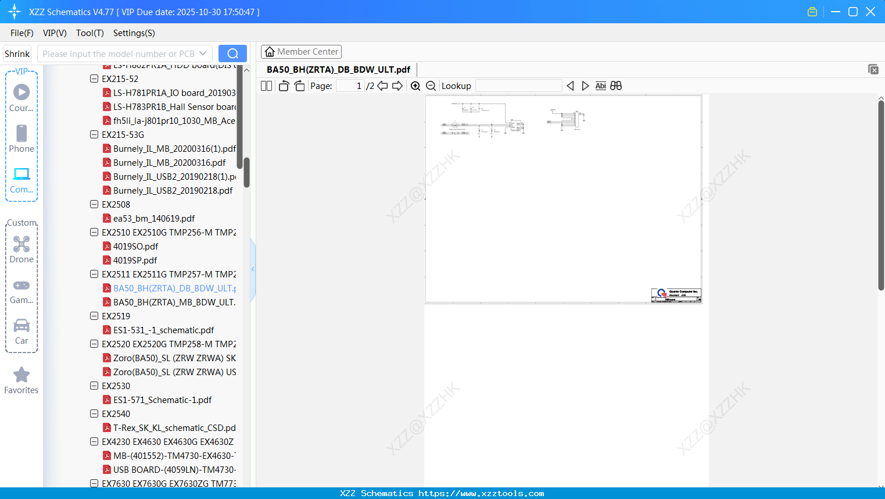Rotate the page counterclockwise
The height and width of the screenshot is (499, 885).
point(284,86)
